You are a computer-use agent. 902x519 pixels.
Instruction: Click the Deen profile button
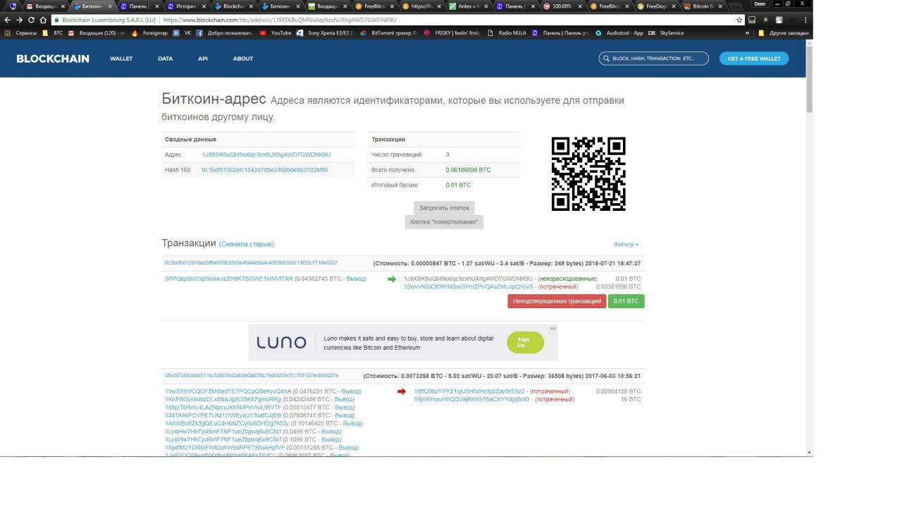(x=760, y=4)
